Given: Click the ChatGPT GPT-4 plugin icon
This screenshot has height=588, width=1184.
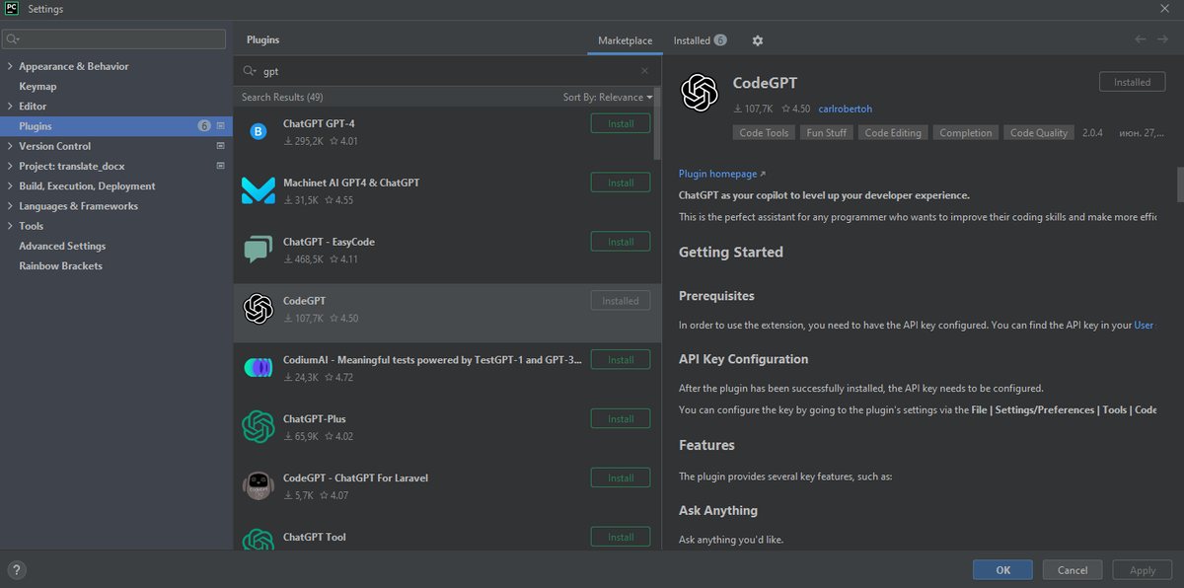Looking at the screenshot, I should (x=258, y=131).
